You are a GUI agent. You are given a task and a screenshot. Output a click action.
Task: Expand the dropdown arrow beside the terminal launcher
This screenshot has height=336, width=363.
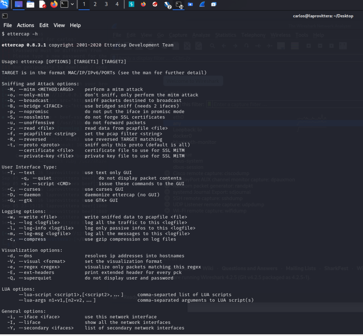pyautogui.click(x=72, y=4)
